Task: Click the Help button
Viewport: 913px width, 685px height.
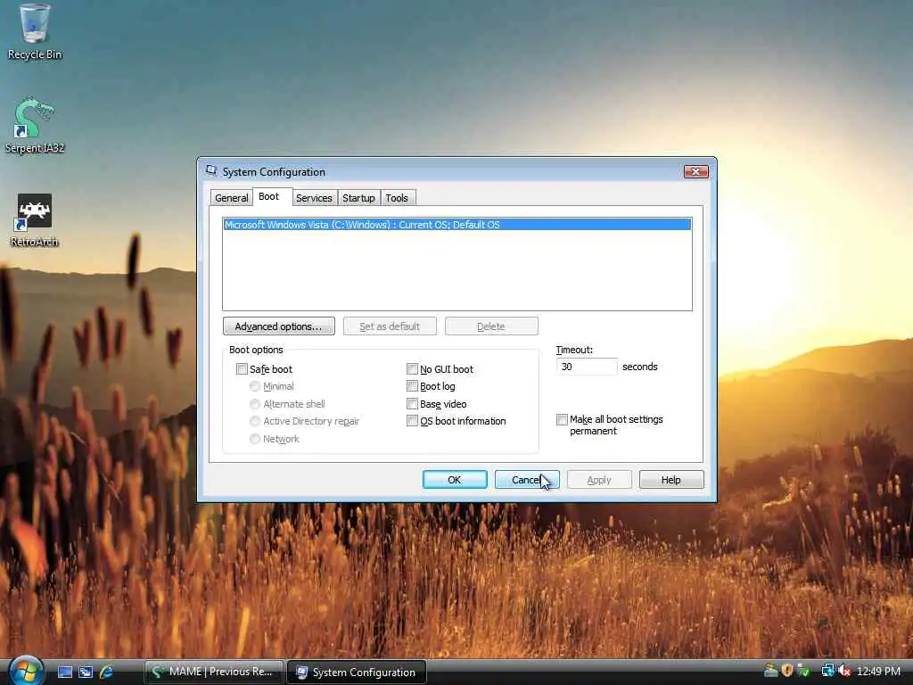Action: coord(671,479)
